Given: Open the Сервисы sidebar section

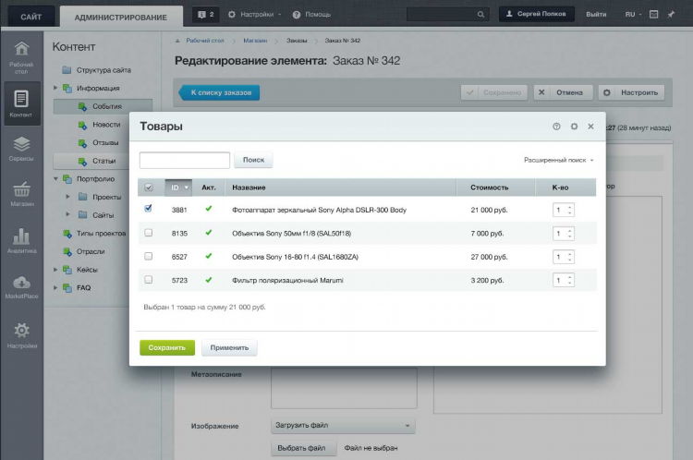Looking at the screenshot, I should coord(21,149).
